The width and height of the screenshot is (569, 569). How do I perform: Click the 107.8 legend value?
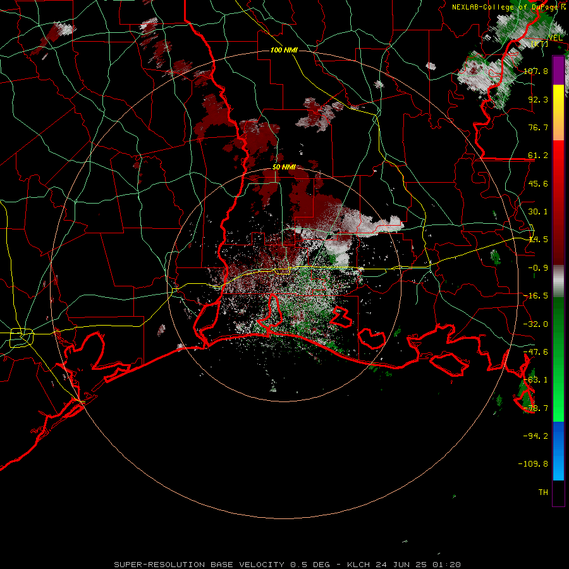tap(535, 71)
